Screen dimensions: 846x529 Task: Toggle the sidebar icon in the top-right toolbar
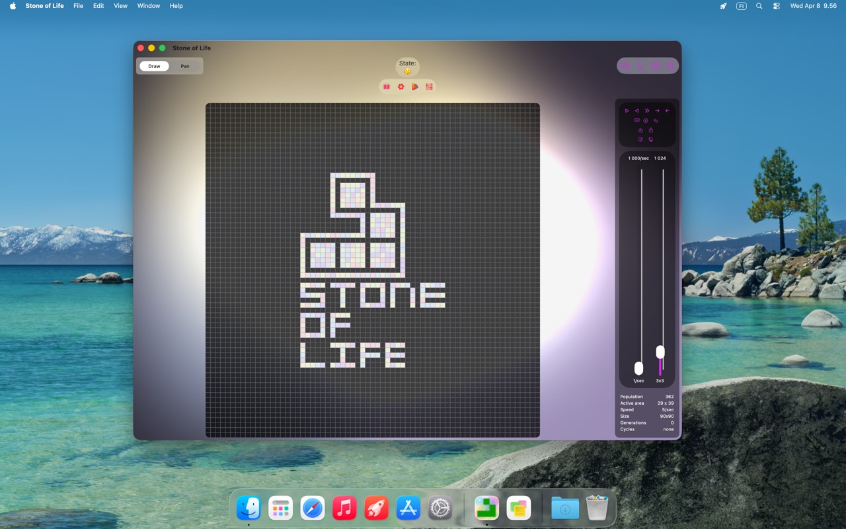pyautogui.click(x=672, y=66)
